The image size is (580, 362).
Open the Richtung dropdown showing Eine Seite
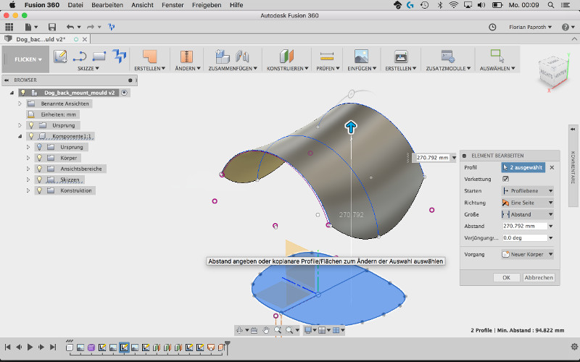pyautogui.click(x=527, y=203)
